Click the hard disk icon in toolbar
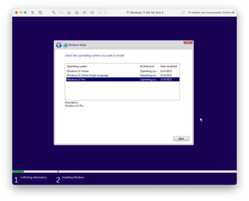The width and height of the screenshot is (249, 201). [69, 13]
